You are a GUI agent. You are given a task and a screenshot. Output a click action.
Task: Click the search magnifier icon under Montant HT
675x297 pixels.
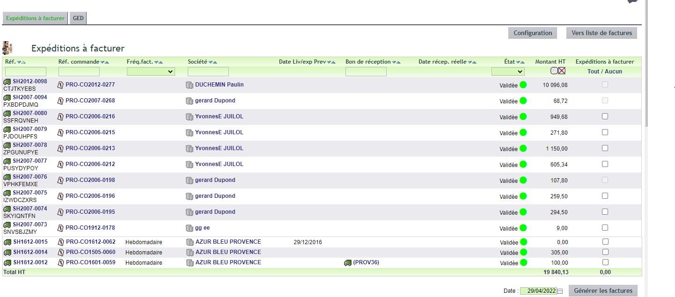click(554, 71)
